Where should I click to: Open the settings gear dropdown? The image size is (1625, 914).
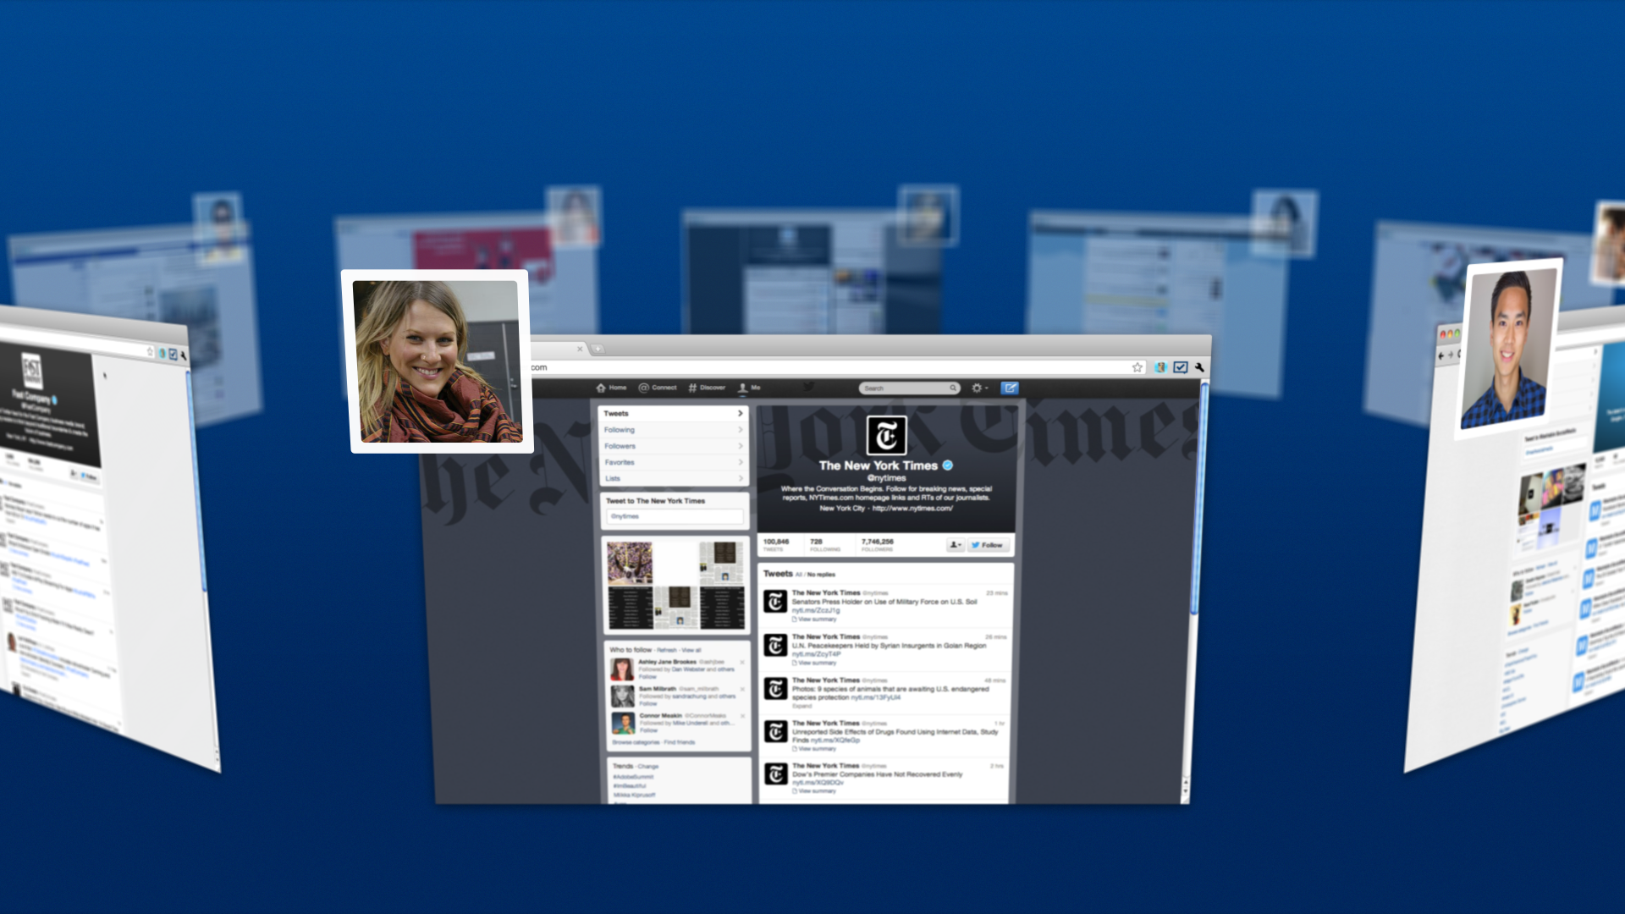tap(979, 388)
